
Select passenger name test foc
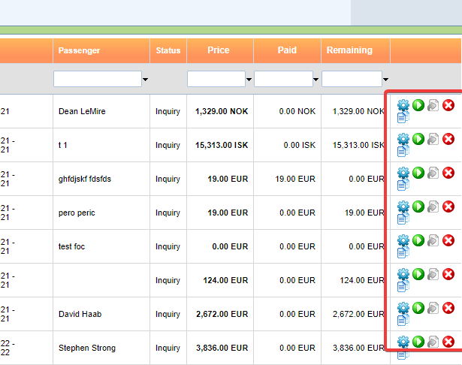(x=71, y=246)
